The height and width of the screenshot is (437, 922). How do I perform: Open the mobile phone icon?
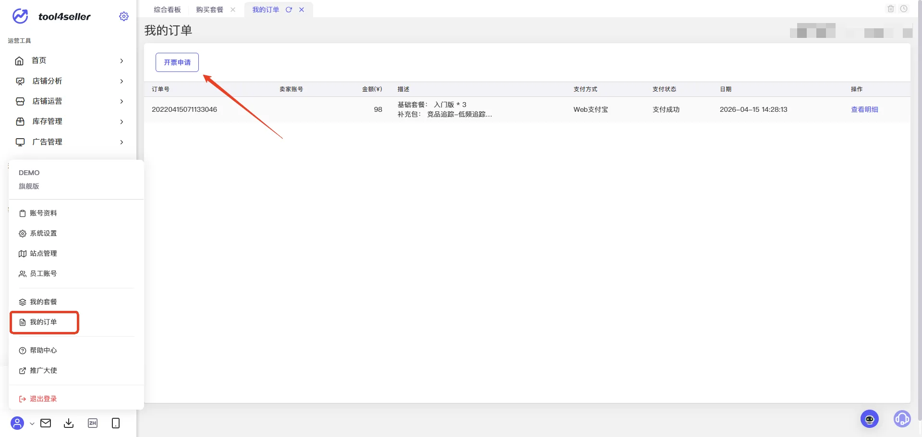pos(116,423)
